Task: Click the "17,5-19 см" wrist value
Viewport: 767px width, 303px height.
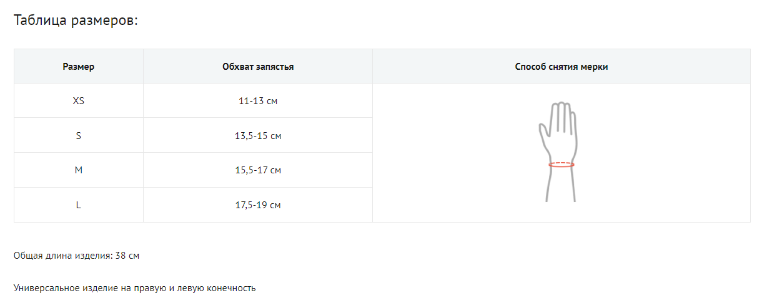Action: [x=258, y=204]
